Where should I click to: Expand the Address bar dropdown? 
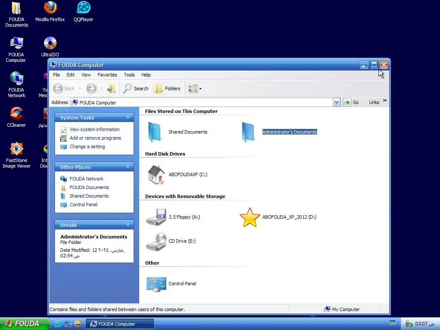(337, 102)
